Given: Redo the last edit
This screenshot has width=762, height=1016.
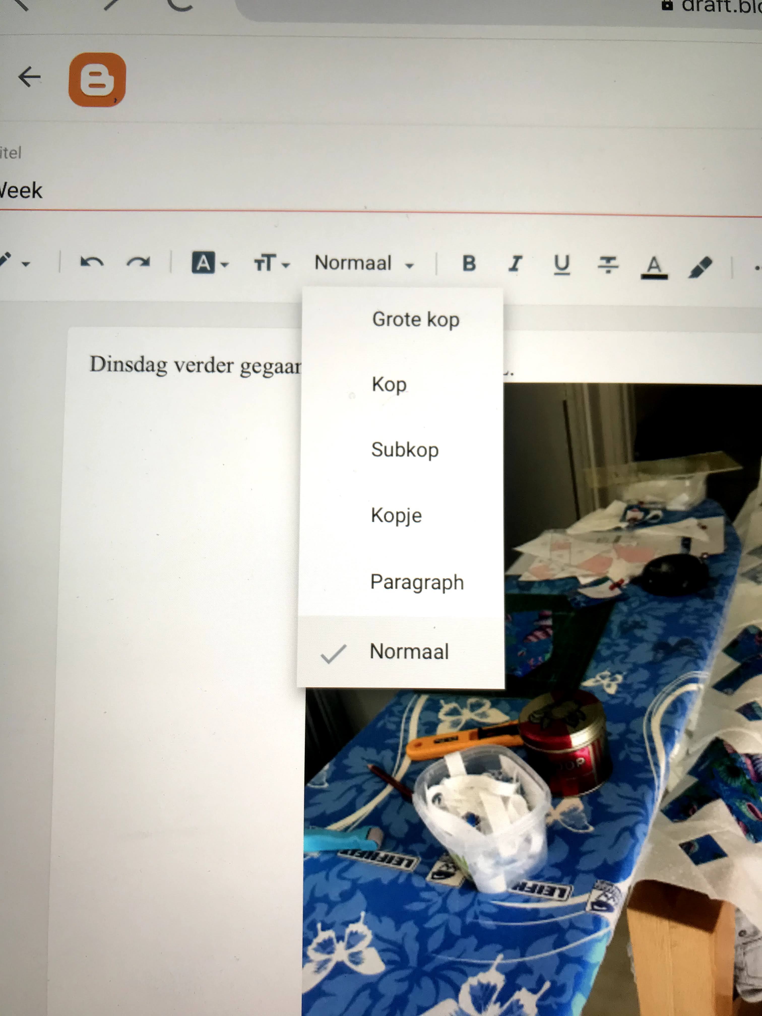Looking at the screenshot, I should [138, 262].
